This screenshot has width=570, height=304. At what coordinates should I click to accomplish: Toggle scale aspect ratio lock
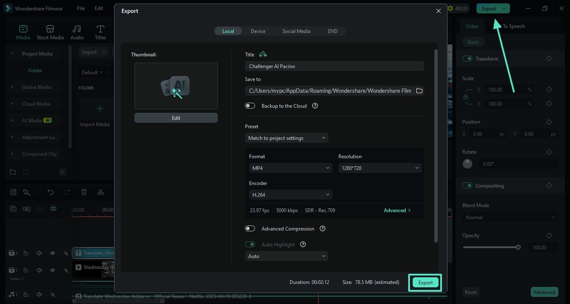[466, 97]
